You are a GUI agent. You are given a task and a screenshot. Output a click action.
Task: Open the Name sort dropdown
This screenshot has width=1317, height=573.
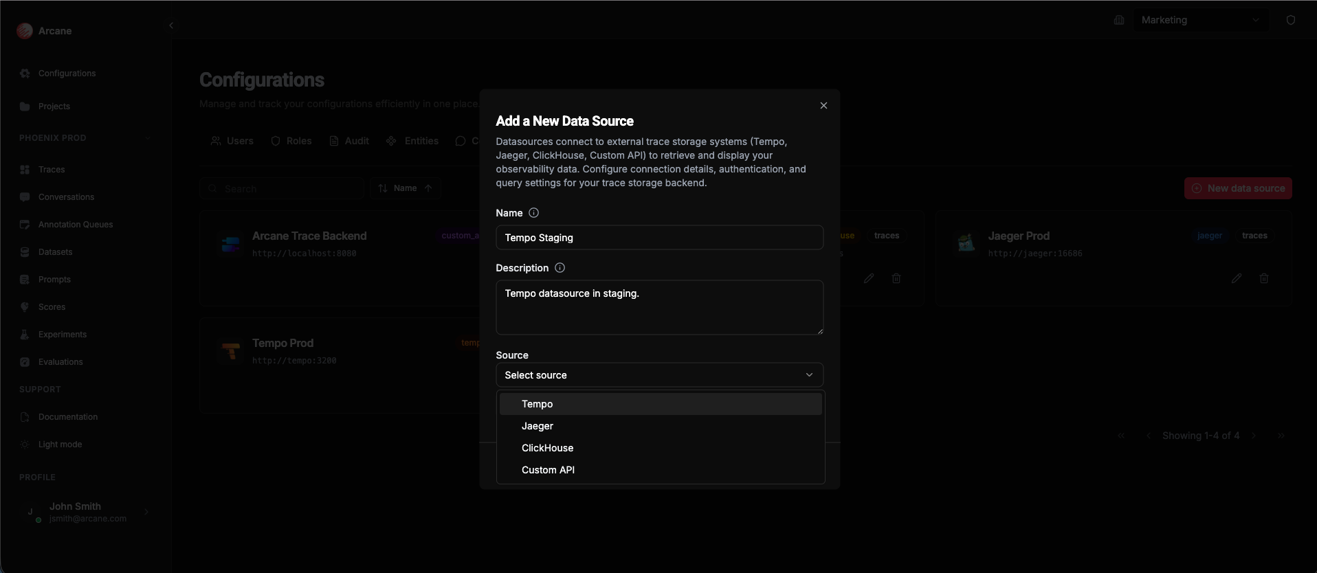tap(406, 188)
